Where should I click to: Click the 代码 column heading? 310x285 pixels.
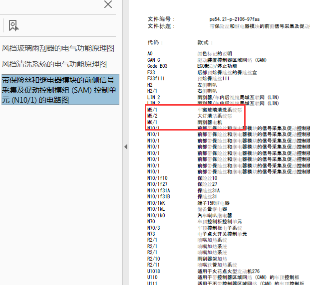[x=155, y=42]
